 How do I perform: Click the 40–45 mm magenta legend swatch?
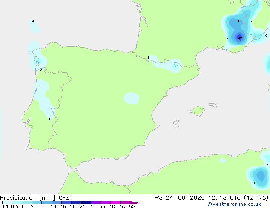[x=115, y=202]
